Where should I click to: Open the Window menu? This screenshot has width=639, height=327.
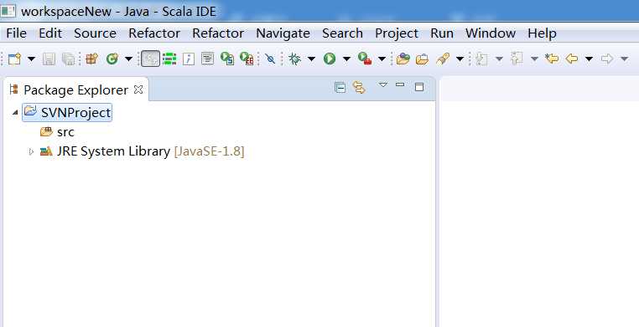click(x=491, y=33)
